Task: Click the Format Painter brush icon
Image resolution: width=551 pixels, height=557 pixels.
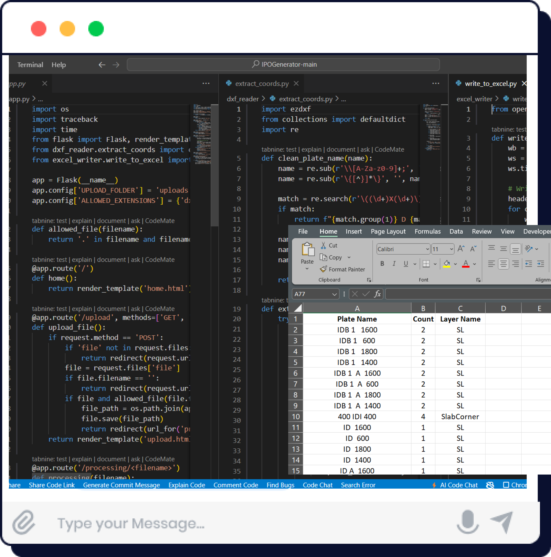Action: 323,269
